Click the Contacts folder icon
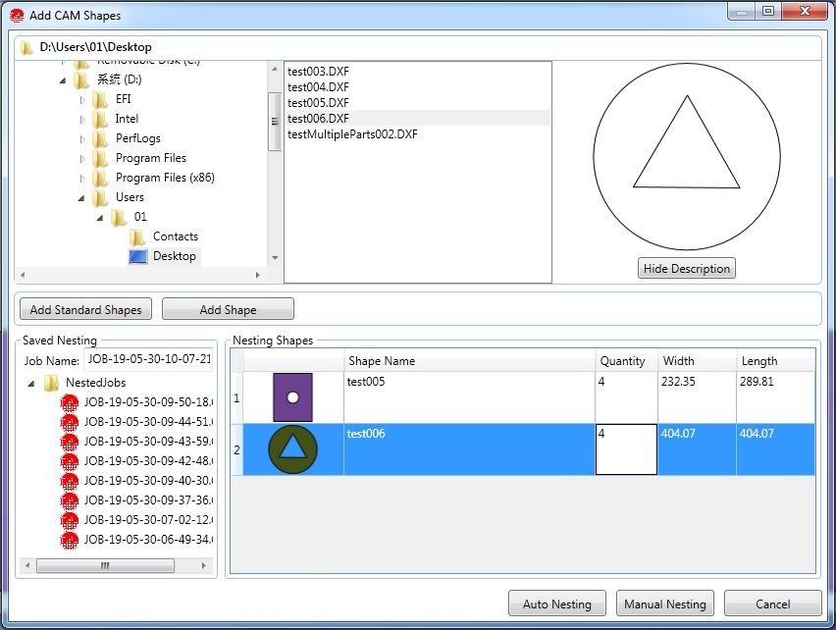Viewport: 836px width, 630px height. click(x=138, y=236)
